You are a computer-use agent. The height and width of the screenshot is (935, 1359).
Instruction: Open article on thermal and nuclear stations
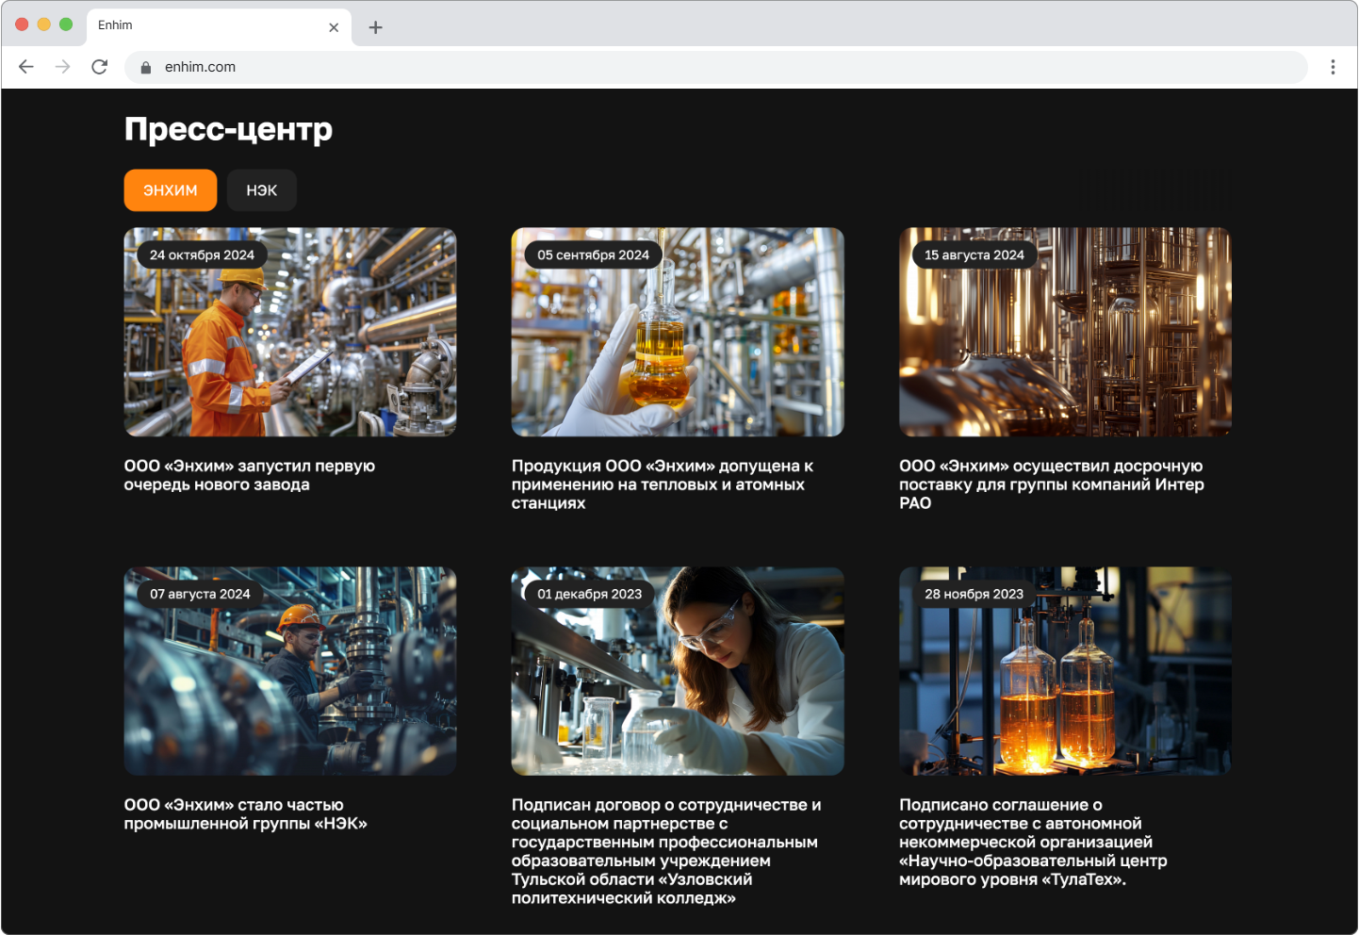[663, 484]
